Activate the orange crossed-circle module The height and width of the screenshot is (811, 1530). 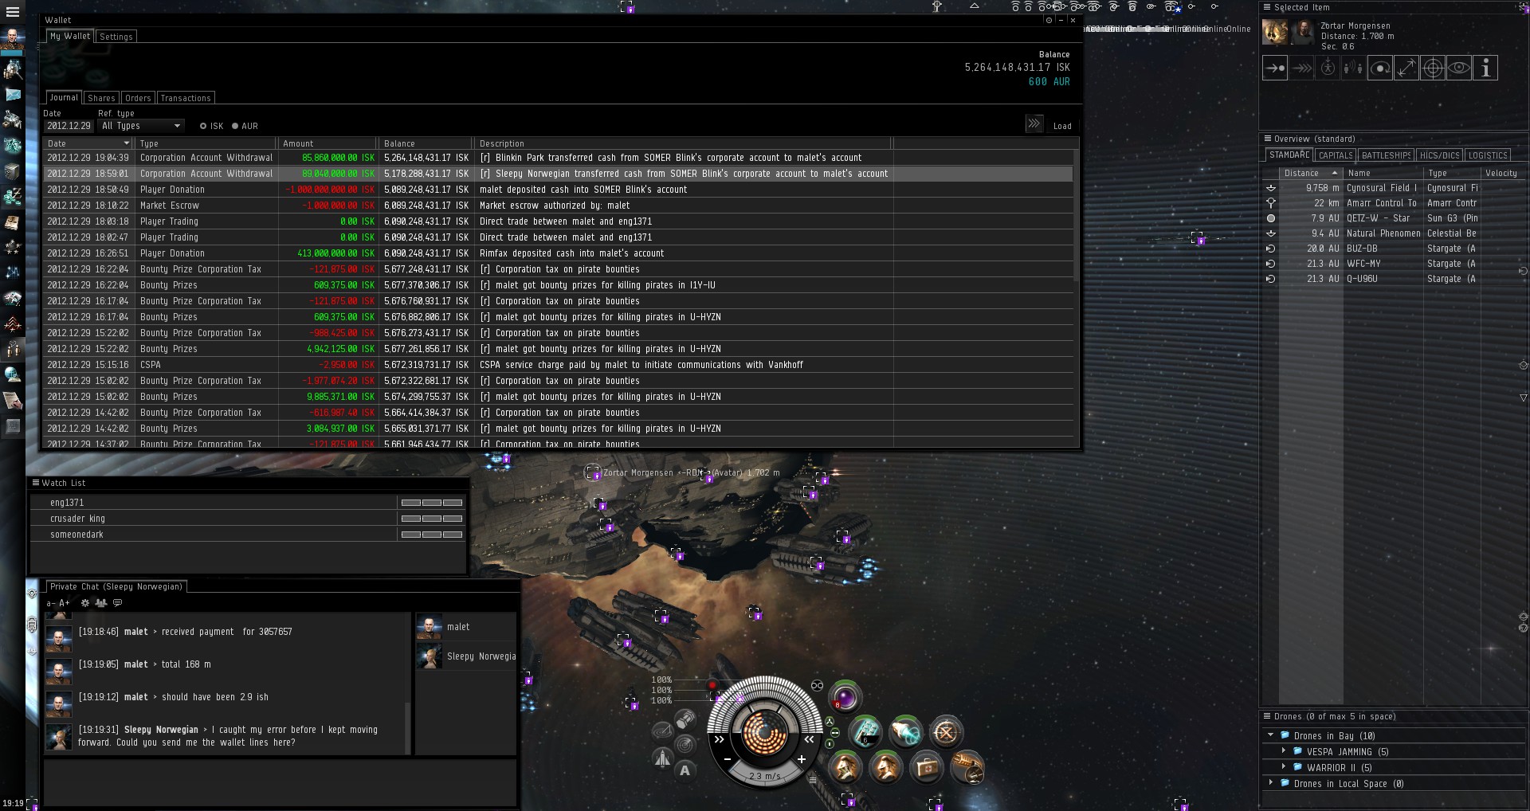coord(946,731)
